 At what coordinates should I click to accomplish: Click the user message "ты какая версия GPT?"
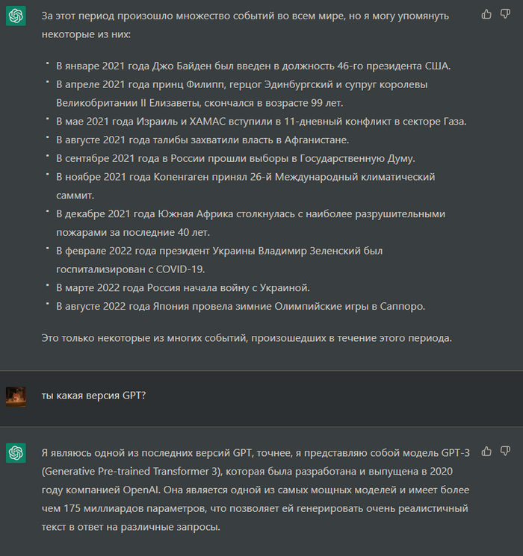(x=93, y=396)
